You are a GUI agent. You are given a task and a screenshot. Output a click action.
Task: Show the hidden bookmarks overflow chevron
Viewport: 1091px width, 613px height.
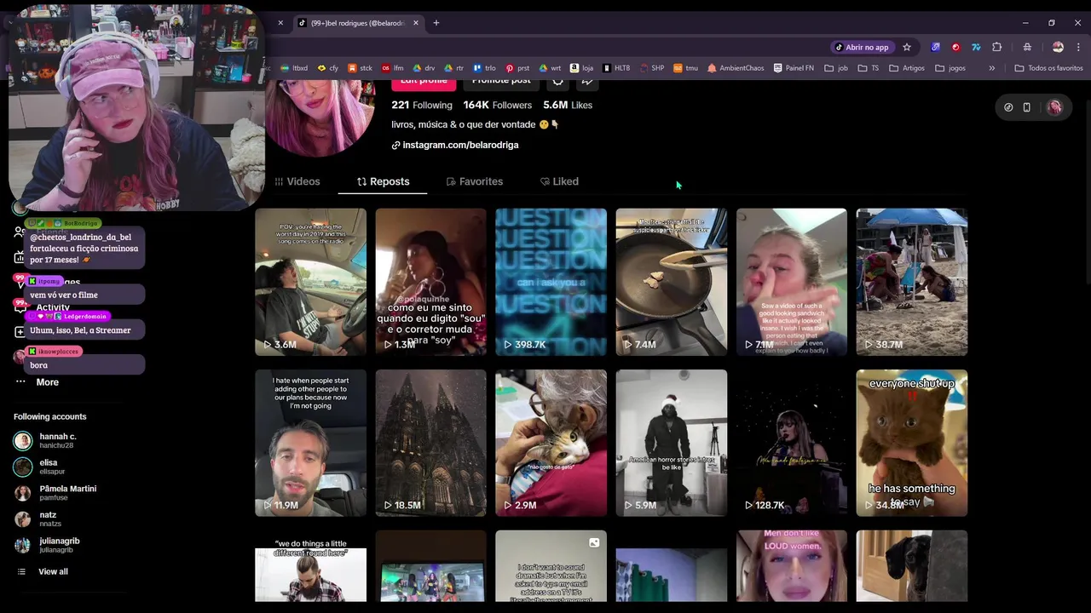point(991,68)
